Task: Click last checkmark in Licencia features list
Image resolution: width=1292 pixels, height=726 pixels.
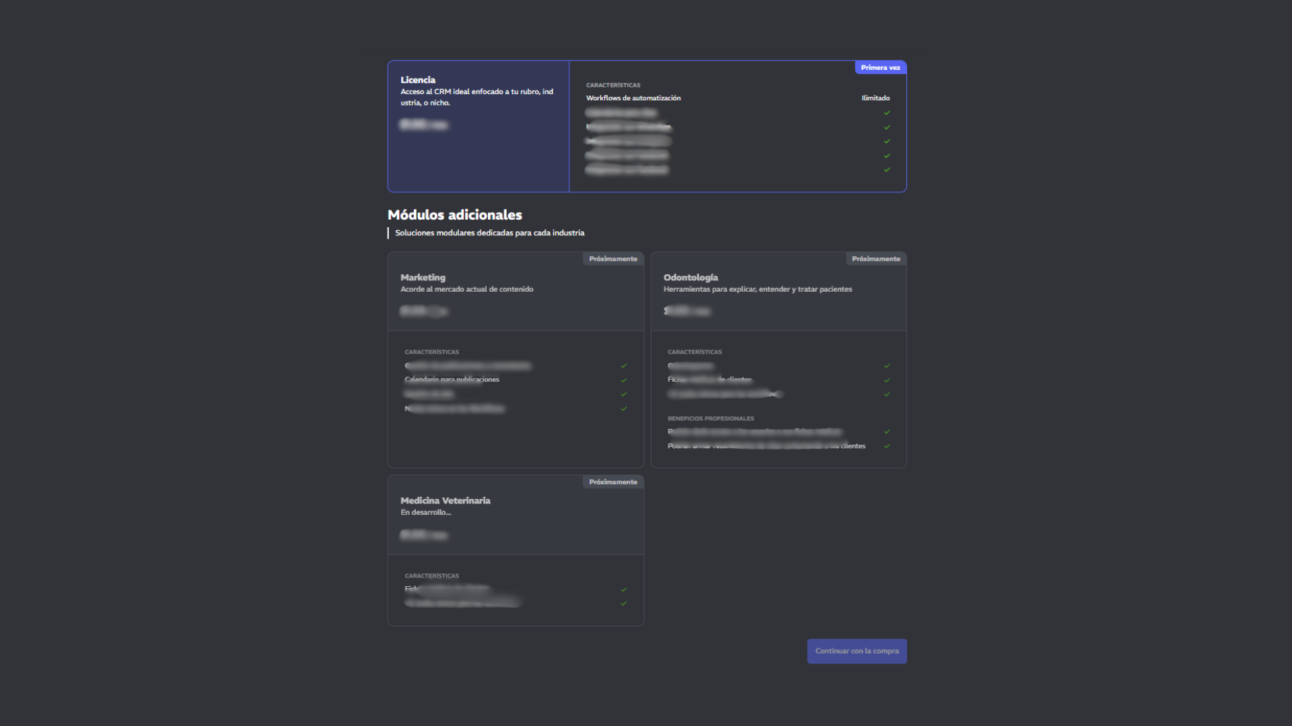Action: coord(887,169)
